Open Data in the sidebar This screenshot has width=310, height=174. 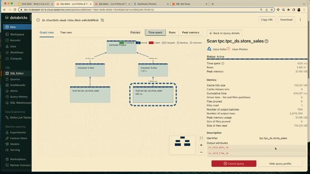tap(13, 46)
